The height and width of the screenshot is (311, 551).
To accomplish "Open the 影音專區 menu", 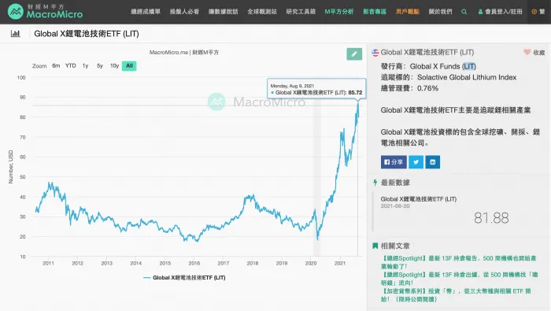I will [x=375, y=12].
